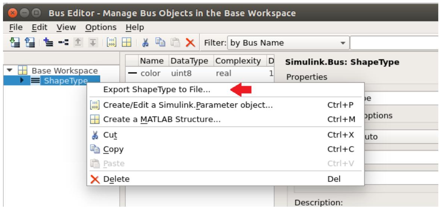Open the Options menu in menu bar
Viewport: 439px width, 207px height.
101,28
